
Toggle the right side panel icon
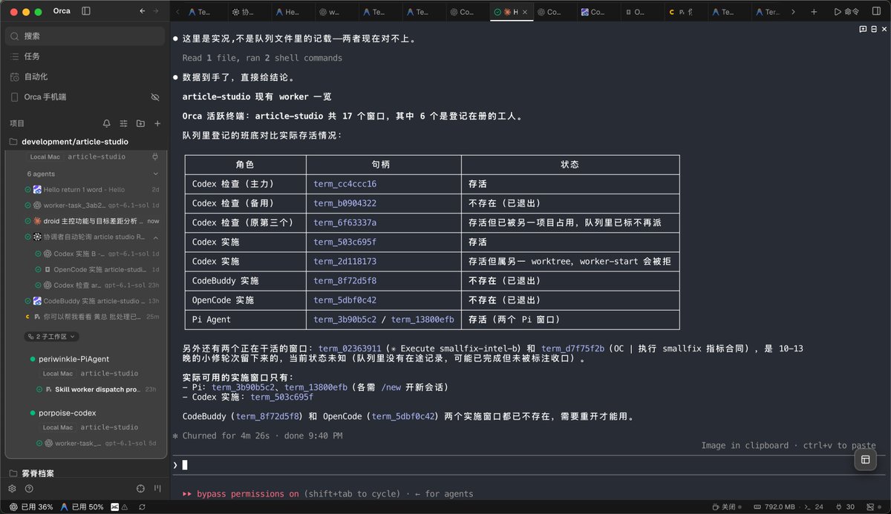click(877, 12)
